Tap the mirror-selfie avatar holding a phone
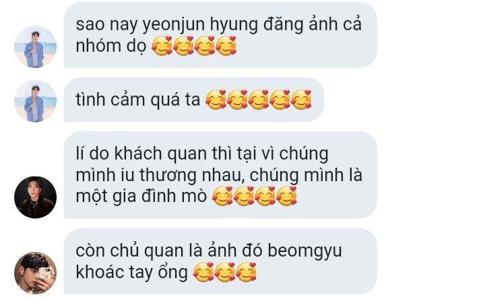This screenshot has height=297, width=485. click(35, 273)
